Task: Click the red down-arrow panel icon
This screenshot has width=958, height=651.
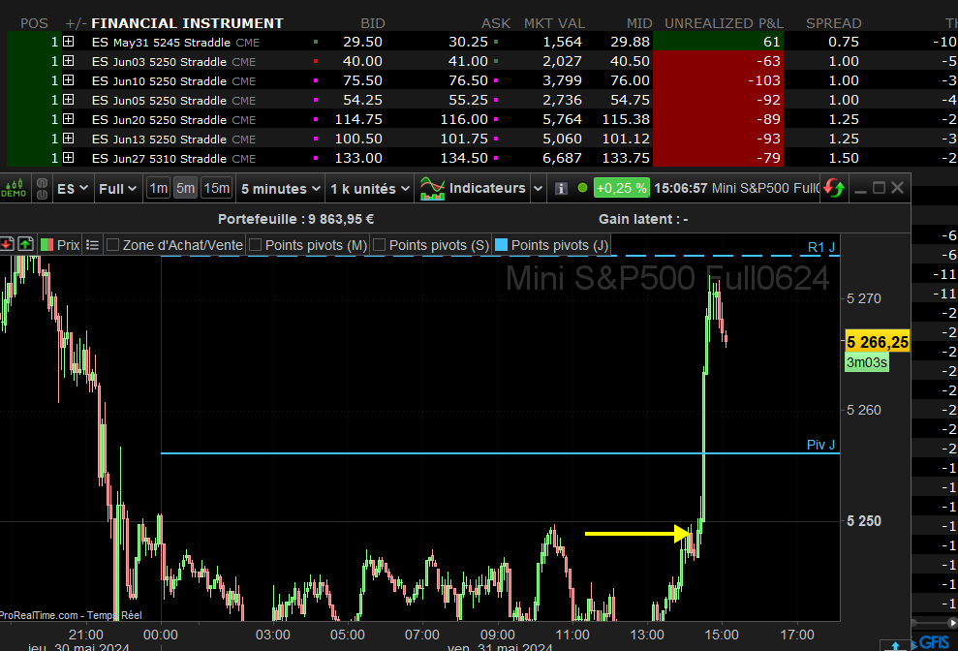Action: [7, 244]
